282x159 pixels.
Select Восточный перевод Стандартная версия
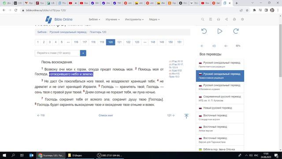220,117
